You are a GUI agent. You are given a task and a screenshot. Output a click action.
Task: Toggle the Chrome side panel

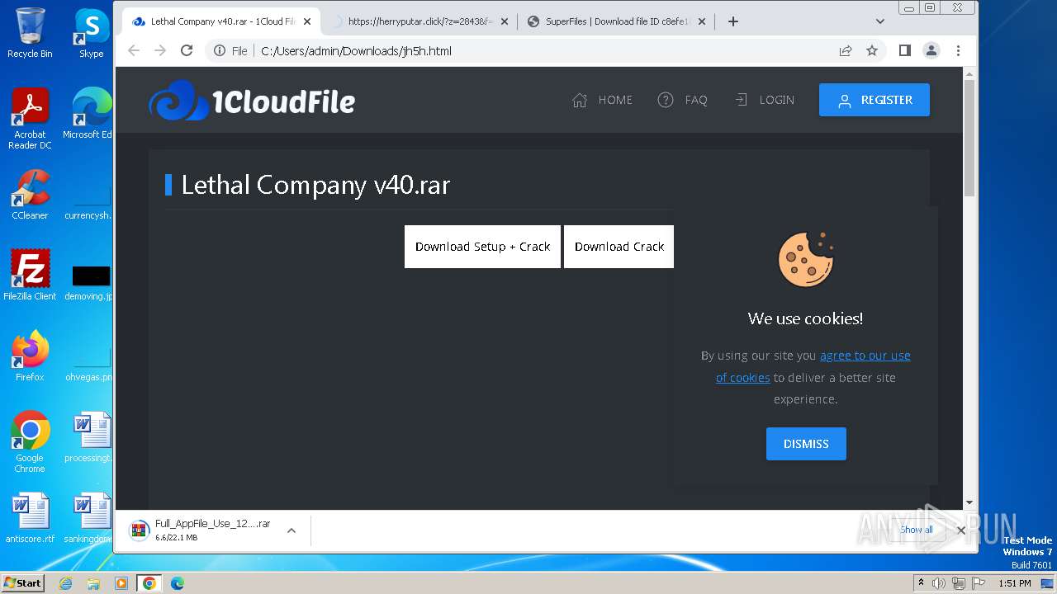[905, 50]
